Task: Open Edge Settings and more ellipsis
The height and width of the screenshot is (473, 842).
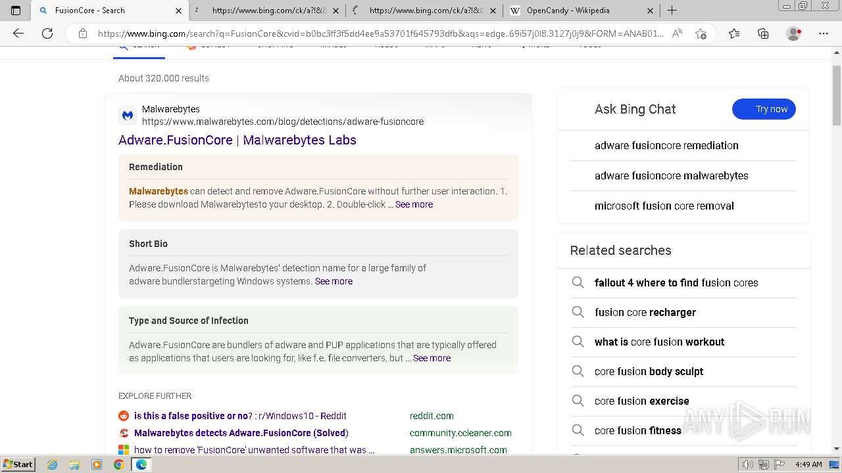Action: (824, 34)
